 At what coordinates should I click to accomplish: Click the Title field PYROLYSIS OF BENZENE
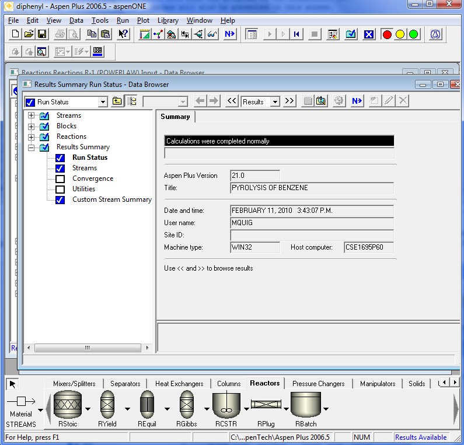(312, 188)
